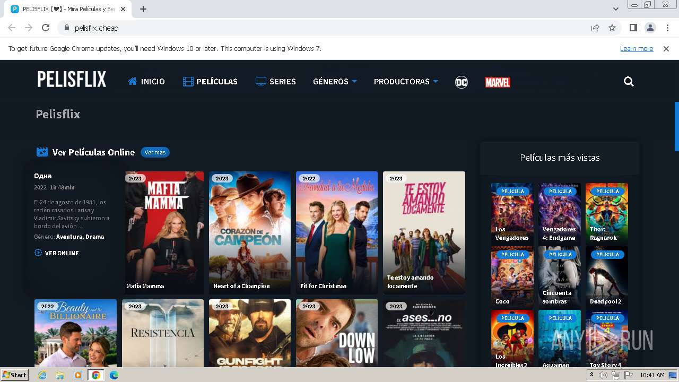Open Internet Explorer from the taskbar
Image resolution: width=679 pixels, height=382 pixels.
42,375
